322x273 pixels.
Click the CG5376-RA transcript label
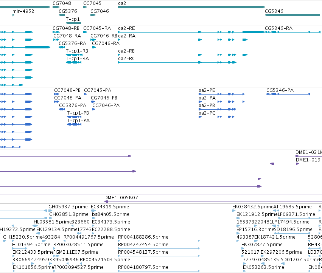(x=73, y=43)
